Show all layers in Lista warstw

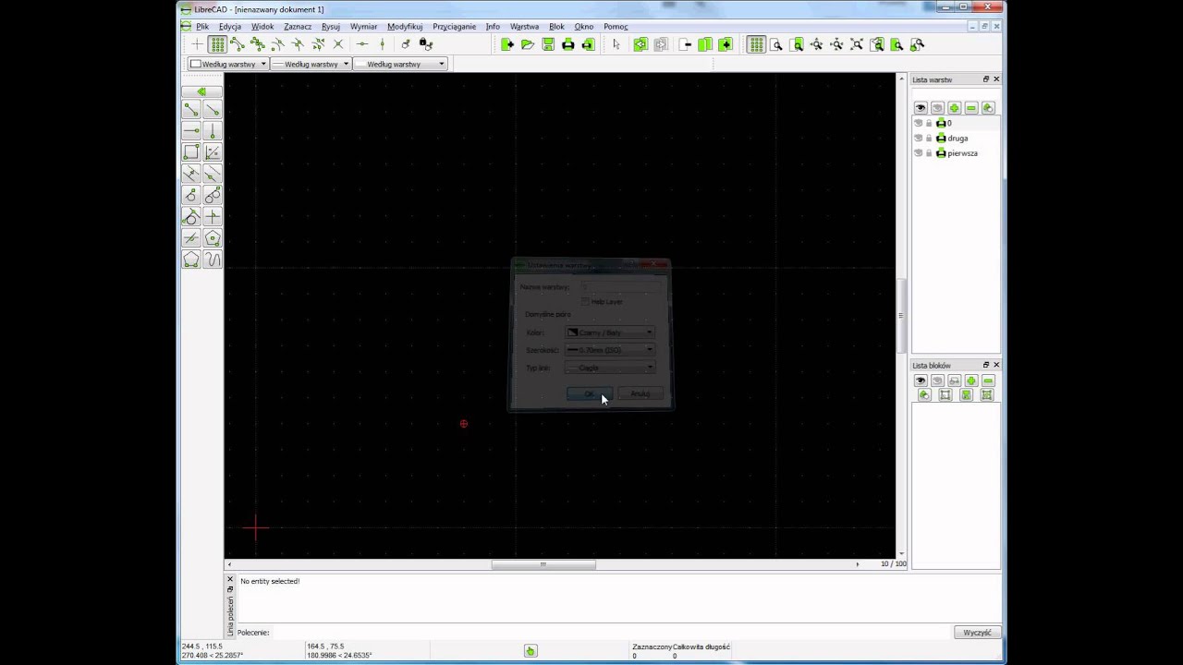[x=921, y=108]
